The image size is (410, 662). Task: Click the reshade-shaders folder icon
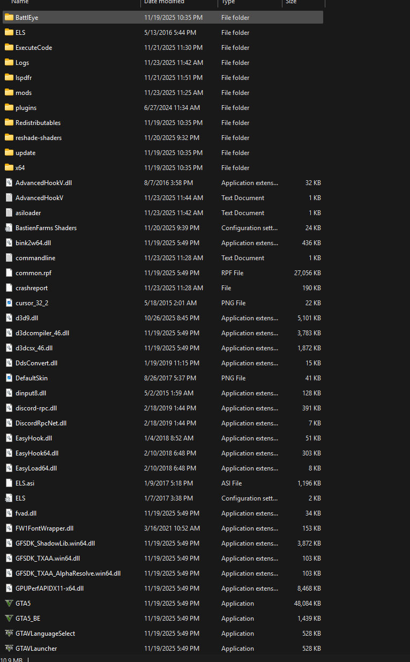(9, 137)
